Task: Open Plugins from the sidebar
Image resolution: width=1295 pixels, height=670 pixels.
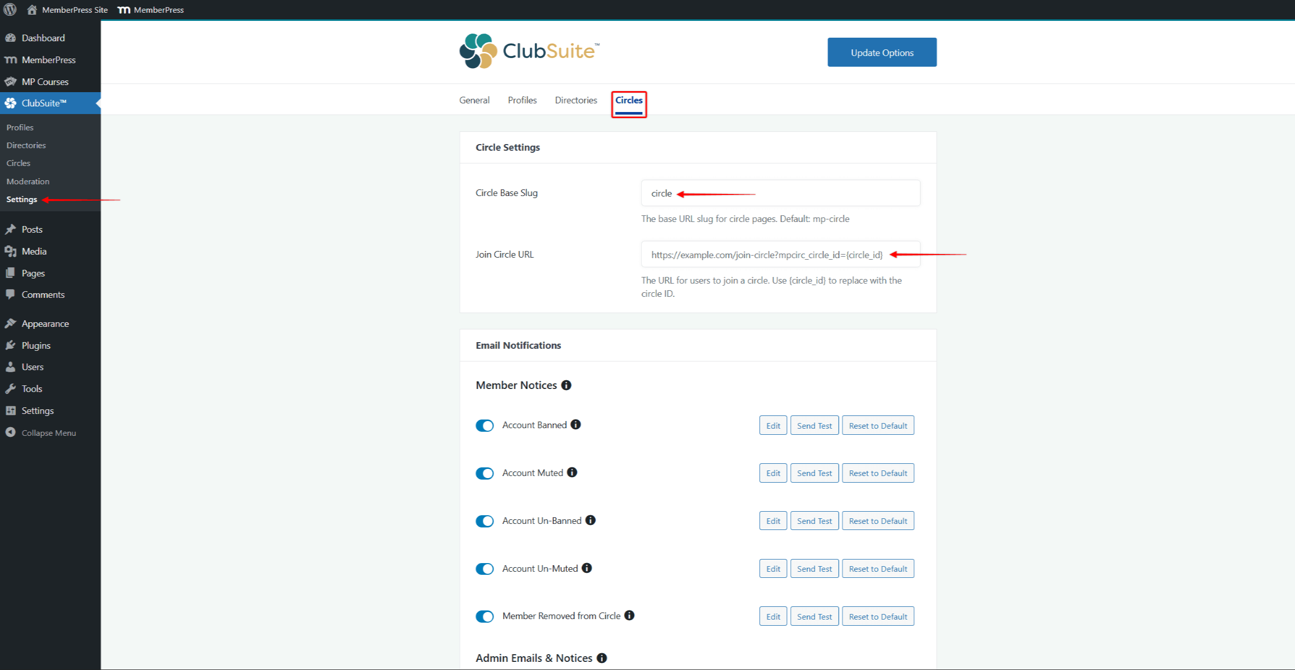Action: [36, 345]
